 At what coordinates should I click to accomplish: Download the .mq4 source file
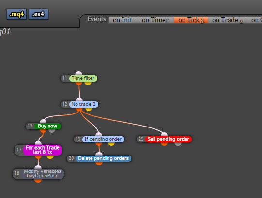click(x=17, y=14)
